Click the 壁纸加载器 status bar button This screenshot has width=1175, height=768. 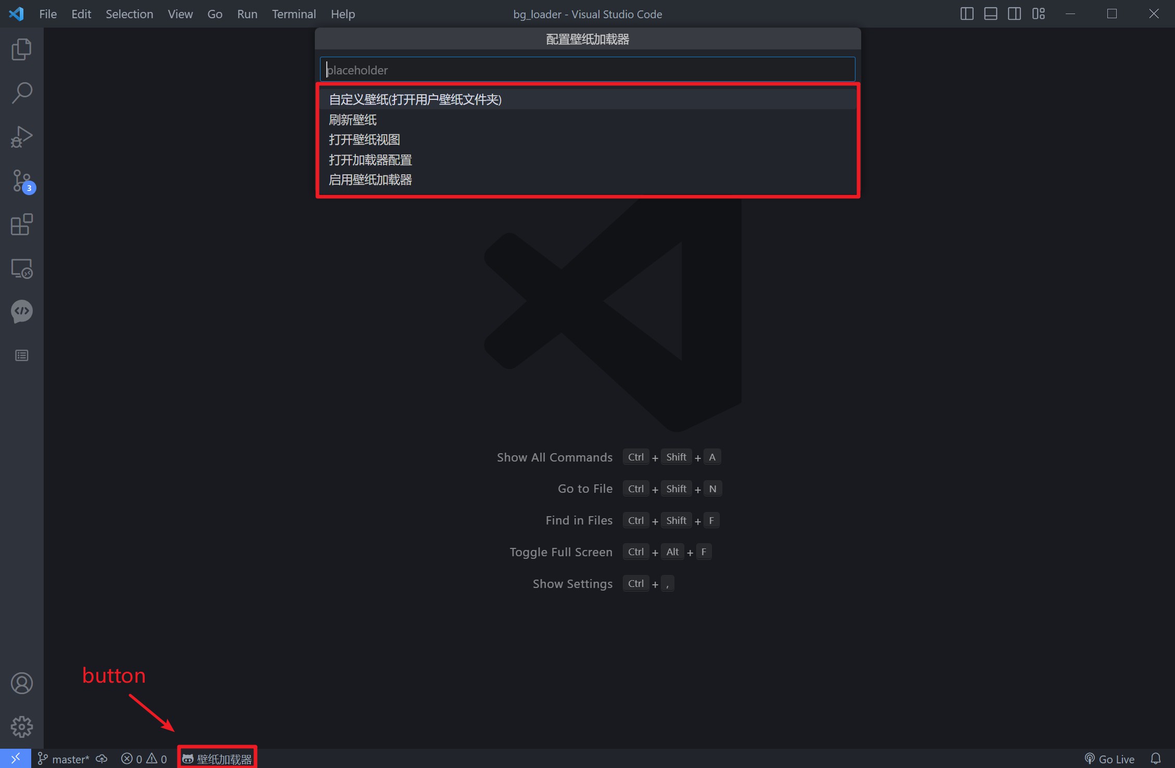pos(218,759)
